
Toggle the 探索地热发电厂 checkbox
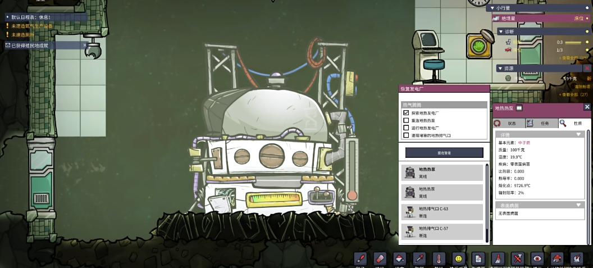[x=406, y=113]
